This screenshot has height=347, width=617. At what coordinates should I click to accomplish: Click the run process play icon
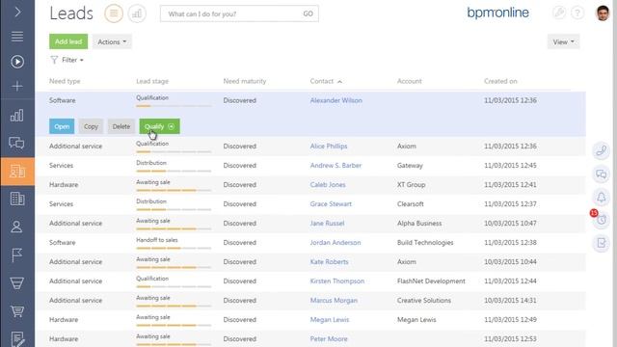17,62
